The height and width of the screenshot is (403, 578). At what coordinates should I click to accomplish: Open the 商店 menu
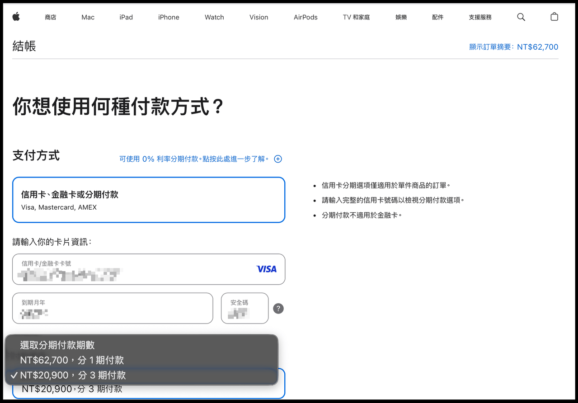pos(51,17)
